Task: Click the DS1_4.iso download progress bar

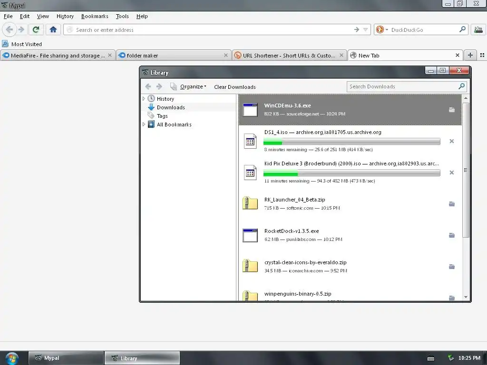Action: tap(351, 142)
